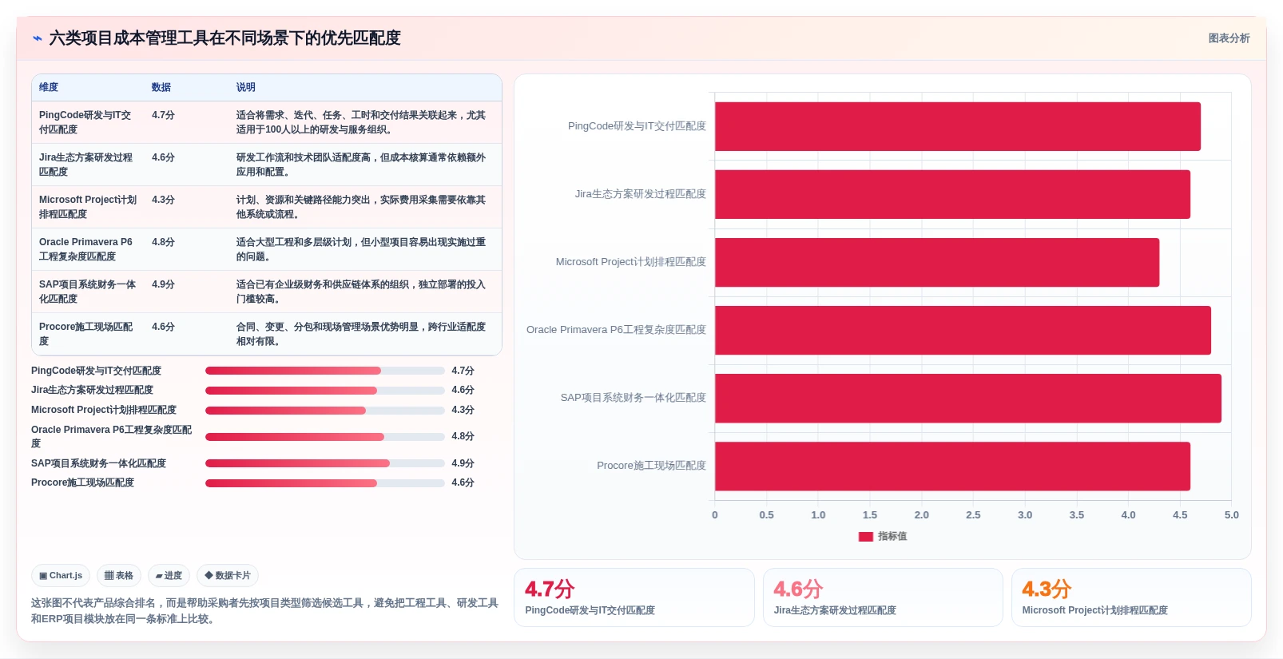This screenshot has height=659, width=1283.
Task: Select the Procore施工现场匹配度 table cell
Action: (88, 334)
